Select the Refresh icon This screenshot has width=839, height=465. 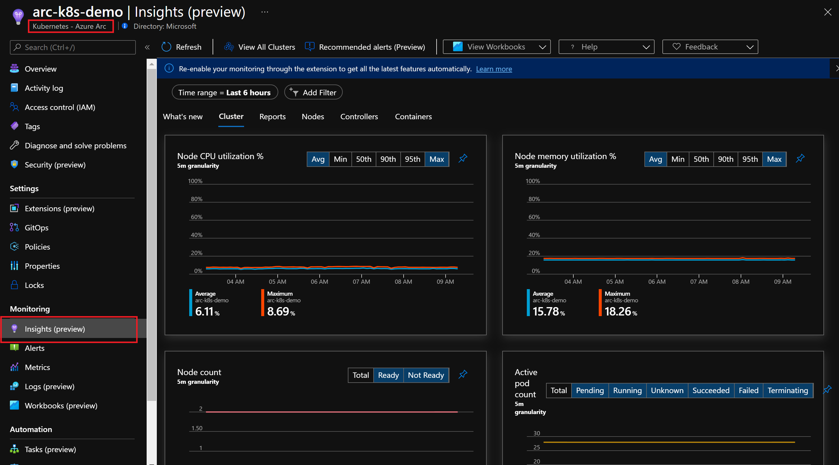click(x=166, y=47)
